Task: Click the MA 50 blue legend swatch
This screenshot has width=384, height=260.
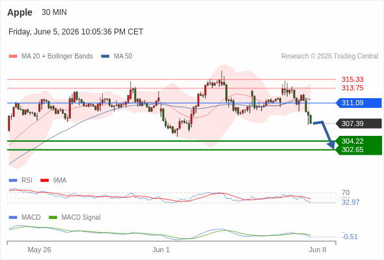Action: 105,57
